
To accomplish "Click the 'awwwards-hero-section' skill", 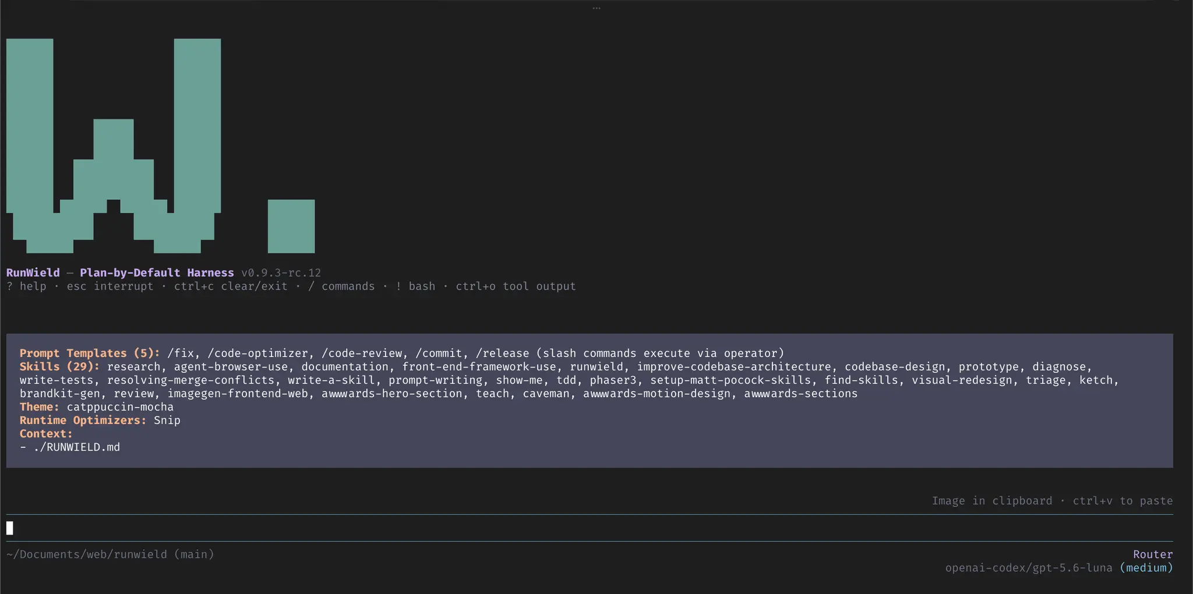I will (x=392, y=393).
